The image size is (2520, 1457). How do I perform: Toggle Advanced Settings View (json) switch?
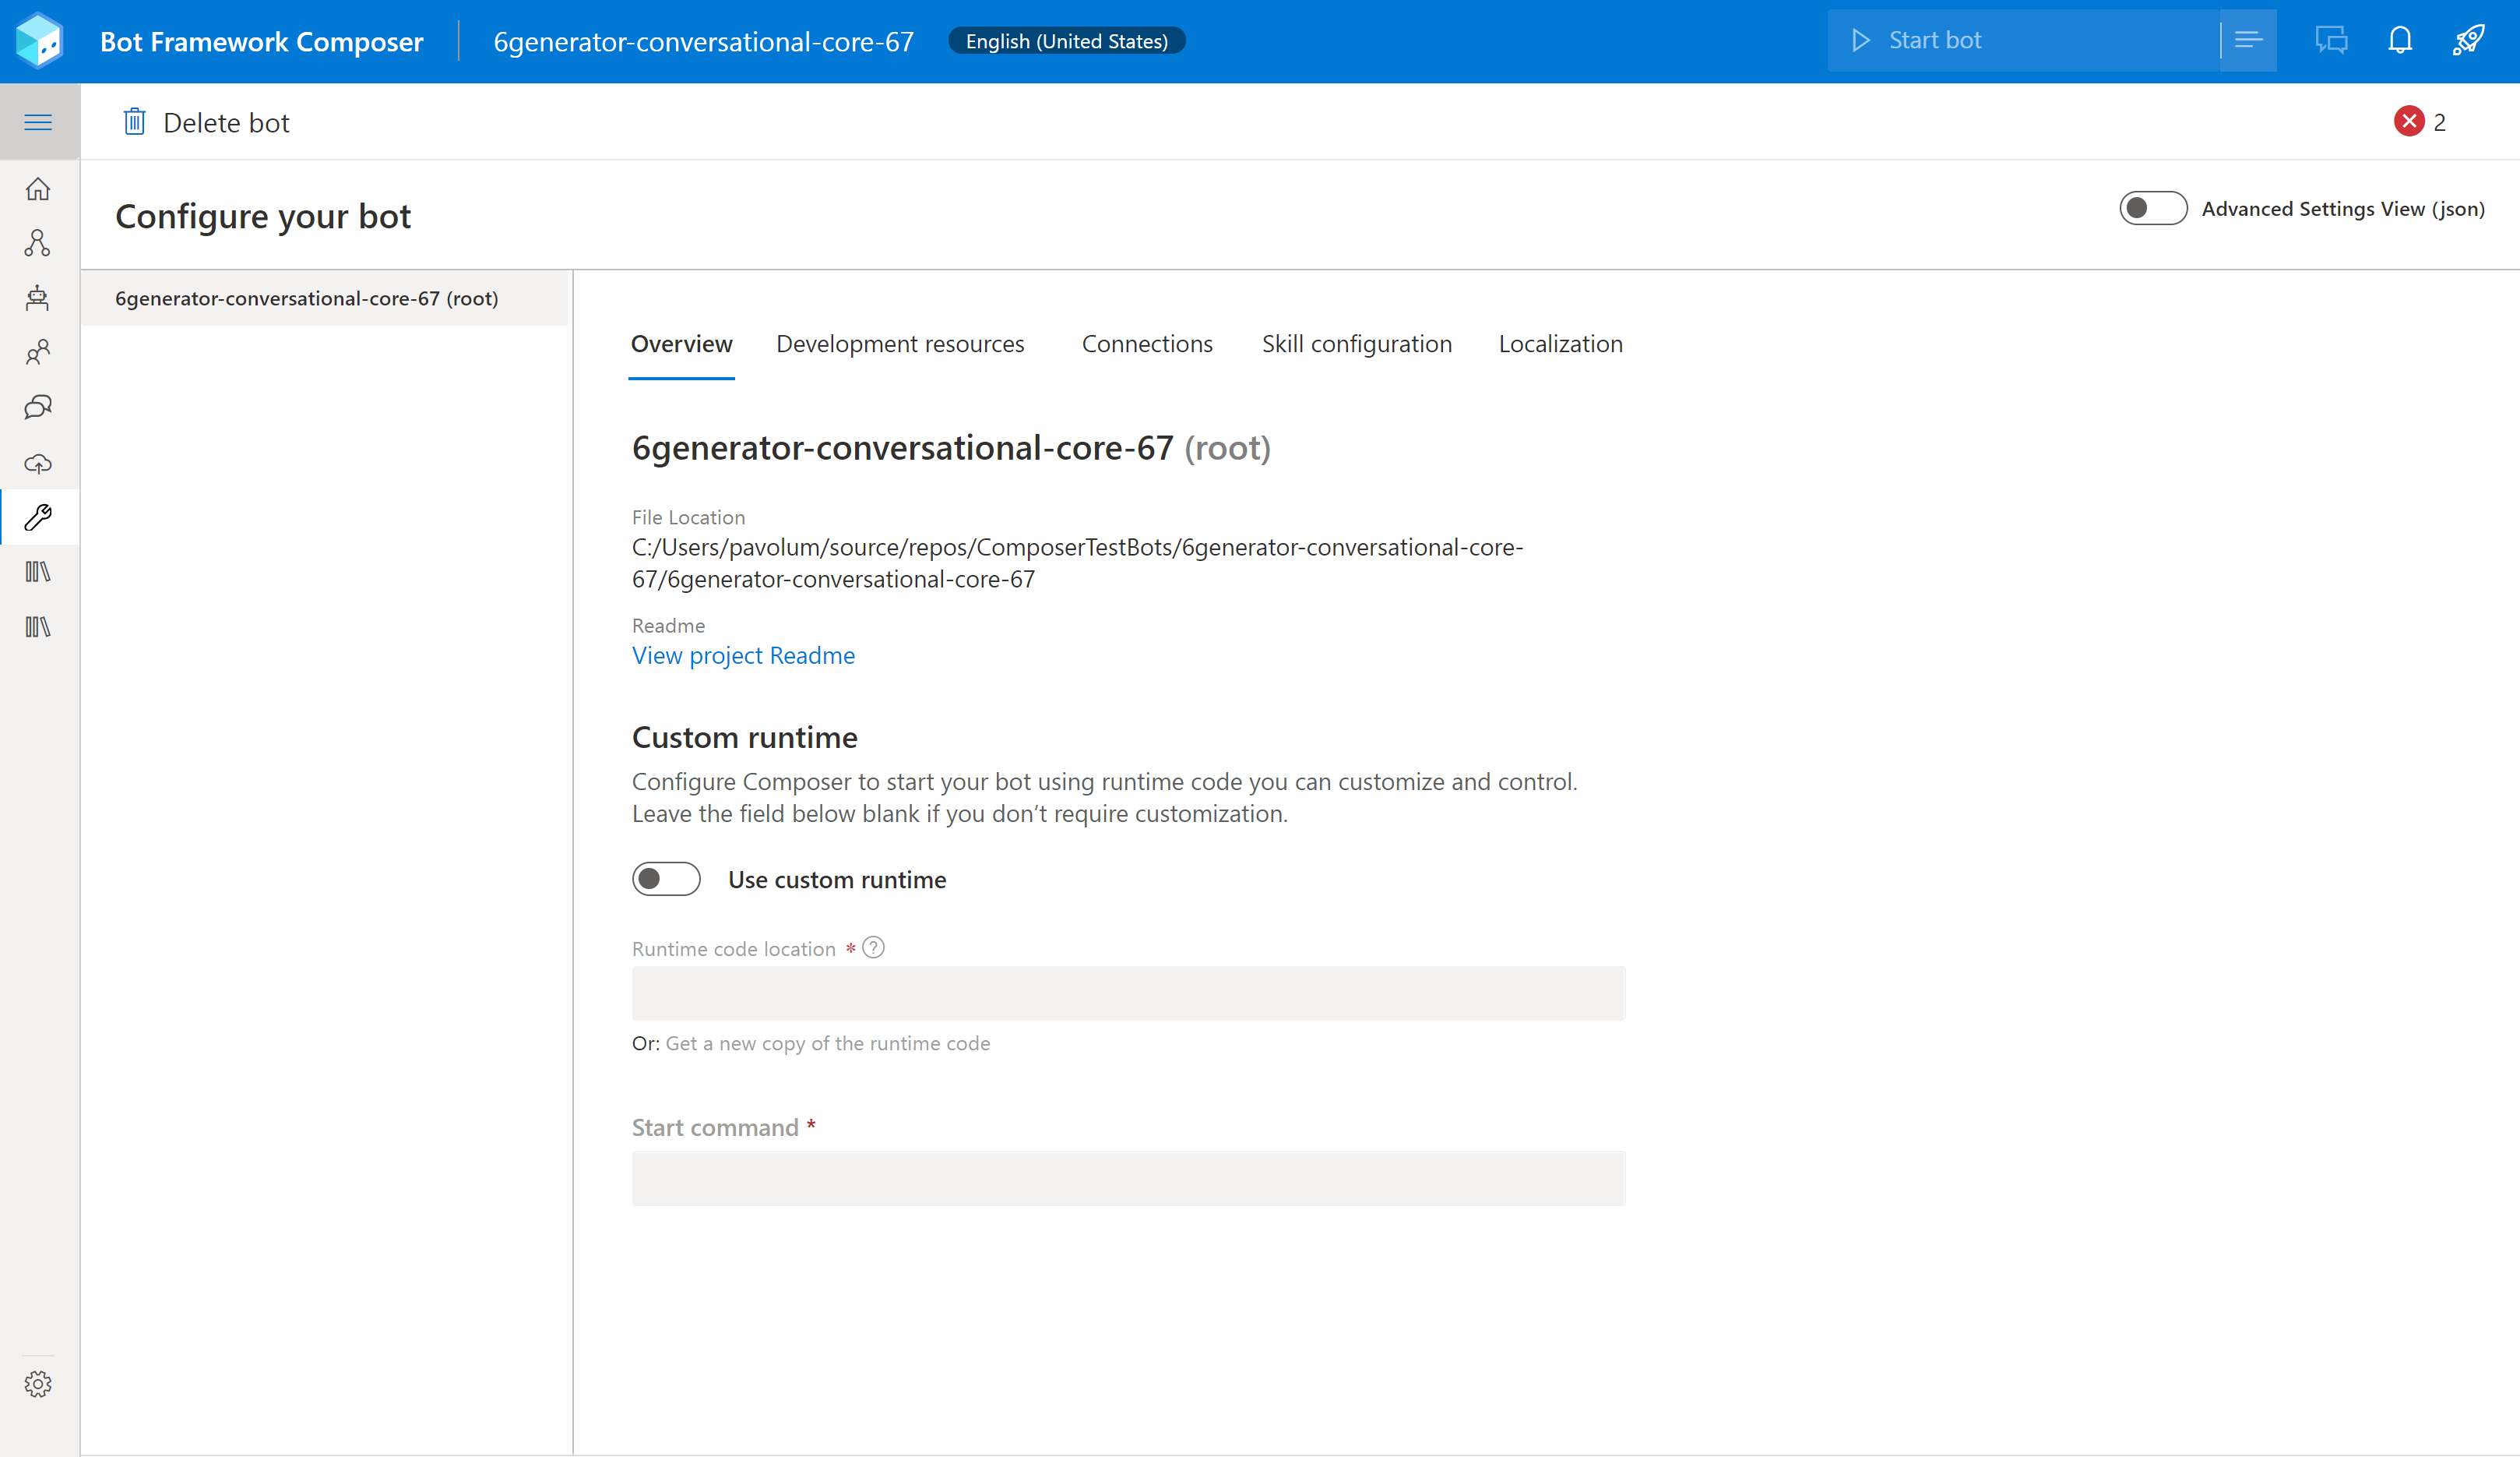tap(2153, 208)
